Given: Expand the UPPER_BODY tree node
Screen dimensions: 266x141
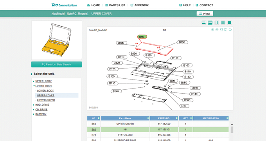Looking at the screenshot, I should 34,81.
